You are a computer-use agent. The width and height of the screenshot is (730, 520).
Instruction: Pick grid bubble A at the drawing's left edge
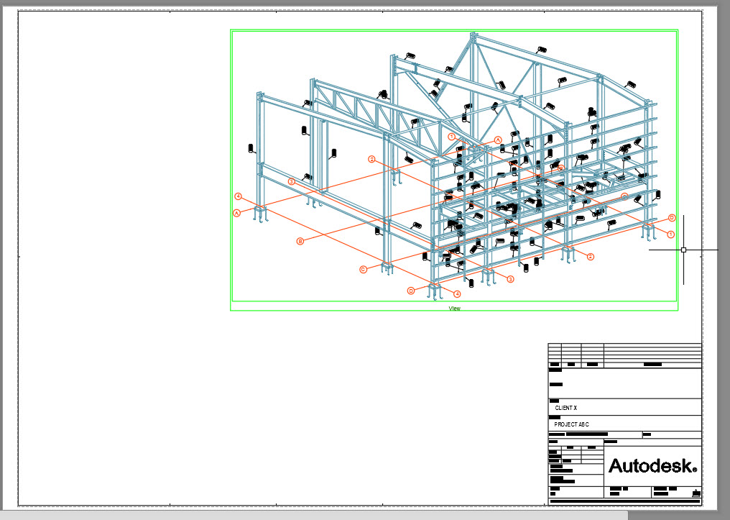[237, 213]
